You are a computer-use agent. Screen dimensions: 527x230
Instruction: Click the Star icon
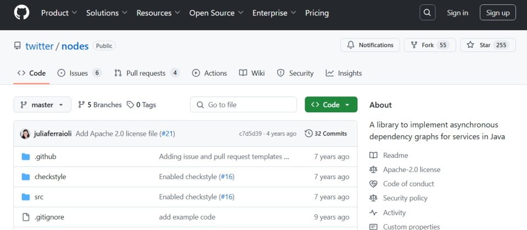click(470, 45)
